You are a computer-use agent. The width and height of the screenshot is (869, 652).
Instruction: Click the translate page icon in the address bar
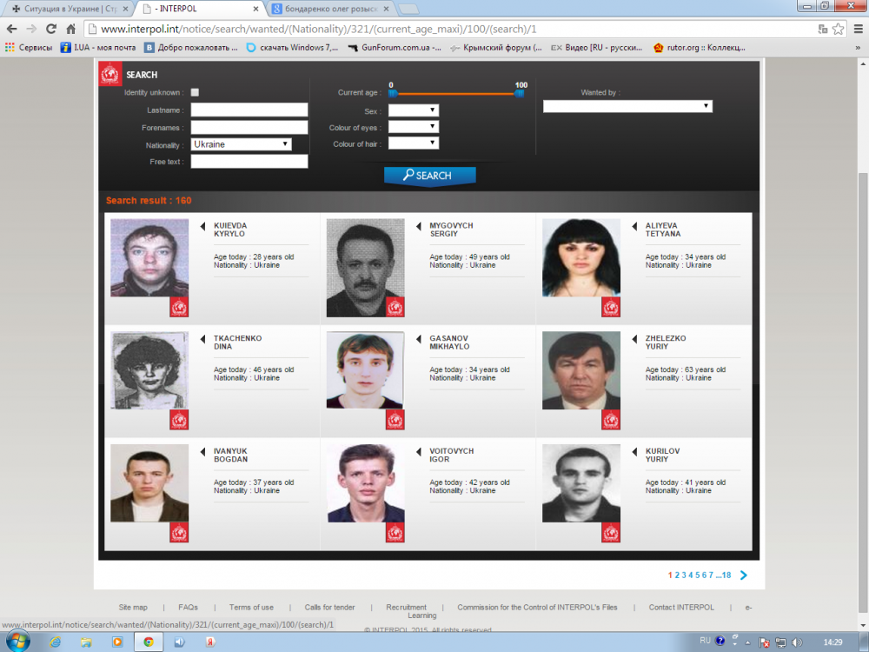[x=823, y=29]
